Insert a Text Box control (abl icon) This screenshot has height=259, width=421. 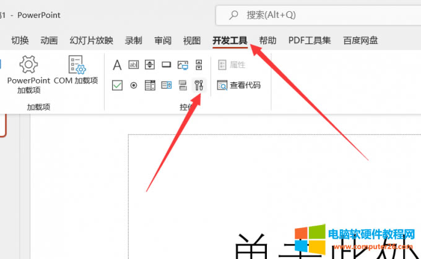[x=134, y=65]
